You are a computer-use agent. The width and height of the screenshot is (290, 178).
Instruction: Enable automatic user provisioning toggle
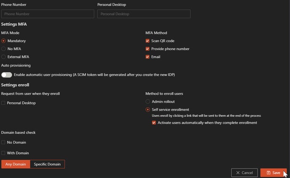coord(7,75)
